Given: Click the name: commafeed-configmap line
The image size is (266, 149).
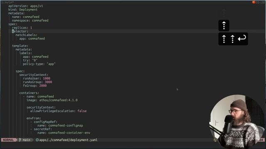Looking at the screenshot, I should [60, 125].
